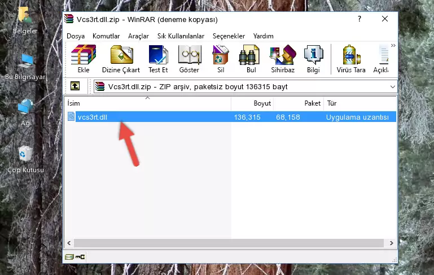Click the WinRAR title bar help button

pyautogui.click(x=360, y=19)
